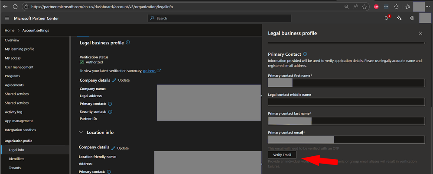The height and width of the screenshot is (174, 433).
Task: Show the info icon next to Primary Contact heading
Action: (305, 54)
